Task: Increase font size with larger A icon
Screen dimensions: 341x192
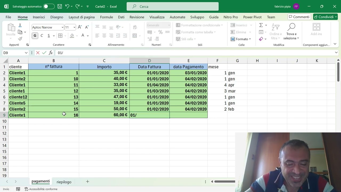Action: point(80,27)
